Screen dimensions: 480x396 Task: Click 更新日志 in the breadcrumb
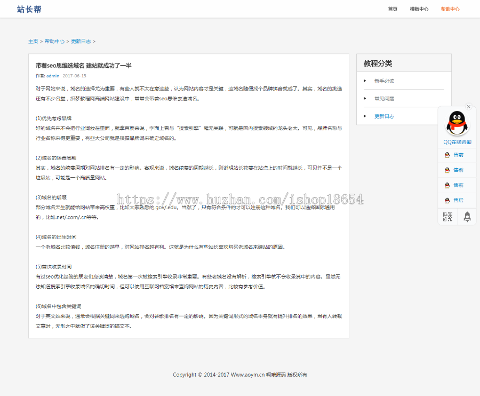[81, 41]
